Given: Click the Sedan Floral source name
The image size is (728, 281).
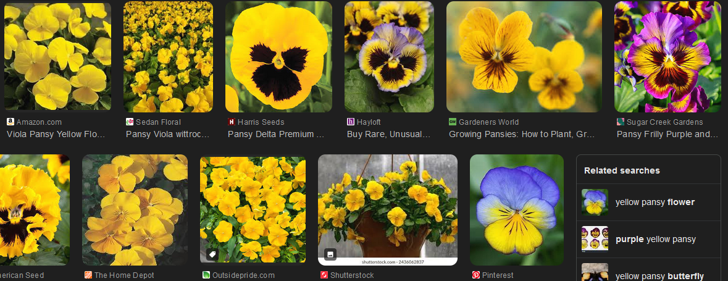Looking at the screenshot, I should pyautogui.click(x=158, y=122).
